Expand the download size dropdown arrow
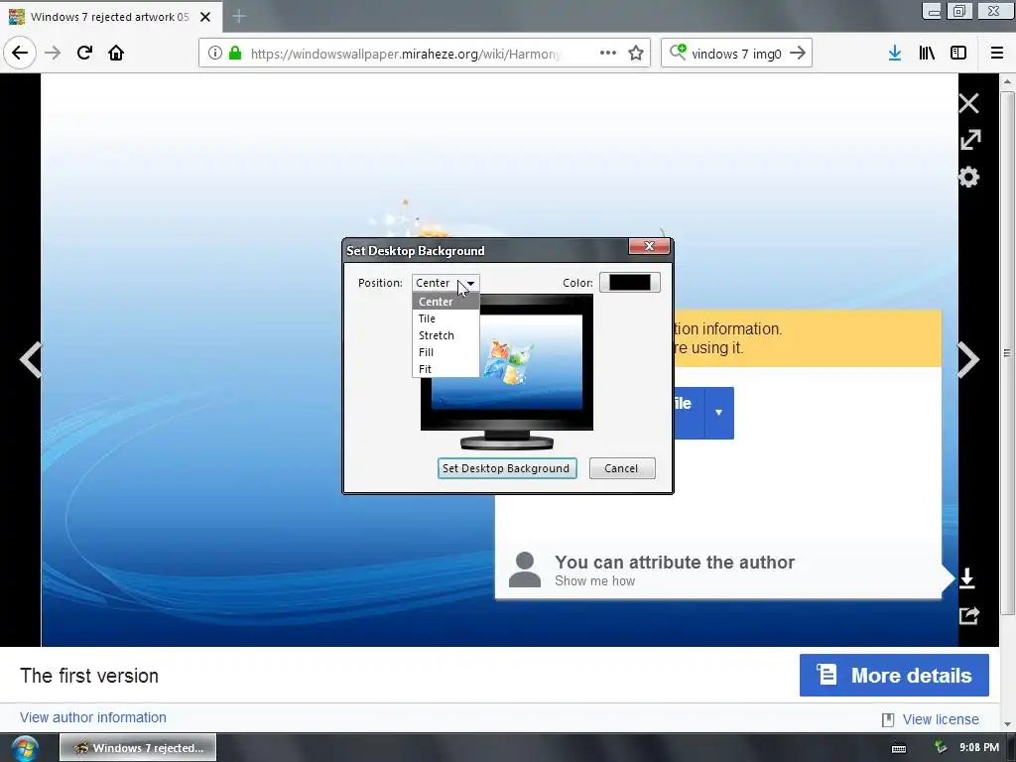Screen dimensions: 1016x762 coord(718,413)
